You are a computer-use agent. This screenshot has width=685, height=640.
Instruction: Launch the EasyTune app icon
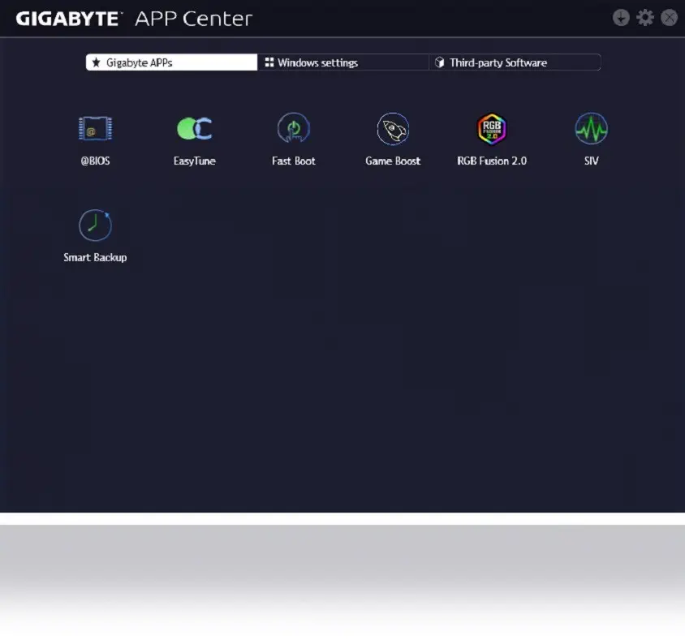tap(195, 128)
